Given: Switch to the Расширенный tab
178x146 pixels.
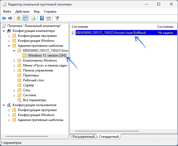Looking at the screenshot, I should pos(84,137).
